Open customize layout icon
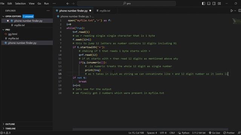Image resolution: width=241 pixels, height=135 pixels. pos(219,3)
